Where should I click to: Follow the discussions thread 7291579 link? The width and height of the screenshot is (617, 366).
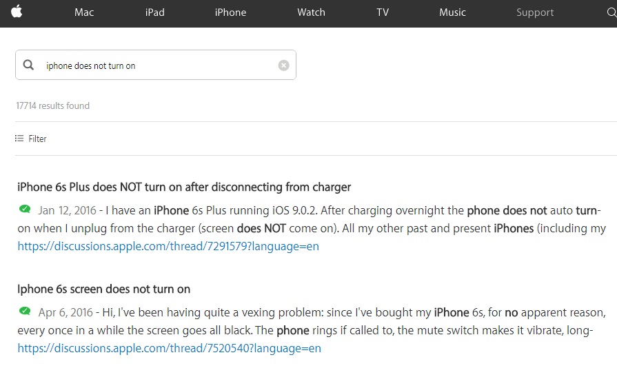[168, 246]
